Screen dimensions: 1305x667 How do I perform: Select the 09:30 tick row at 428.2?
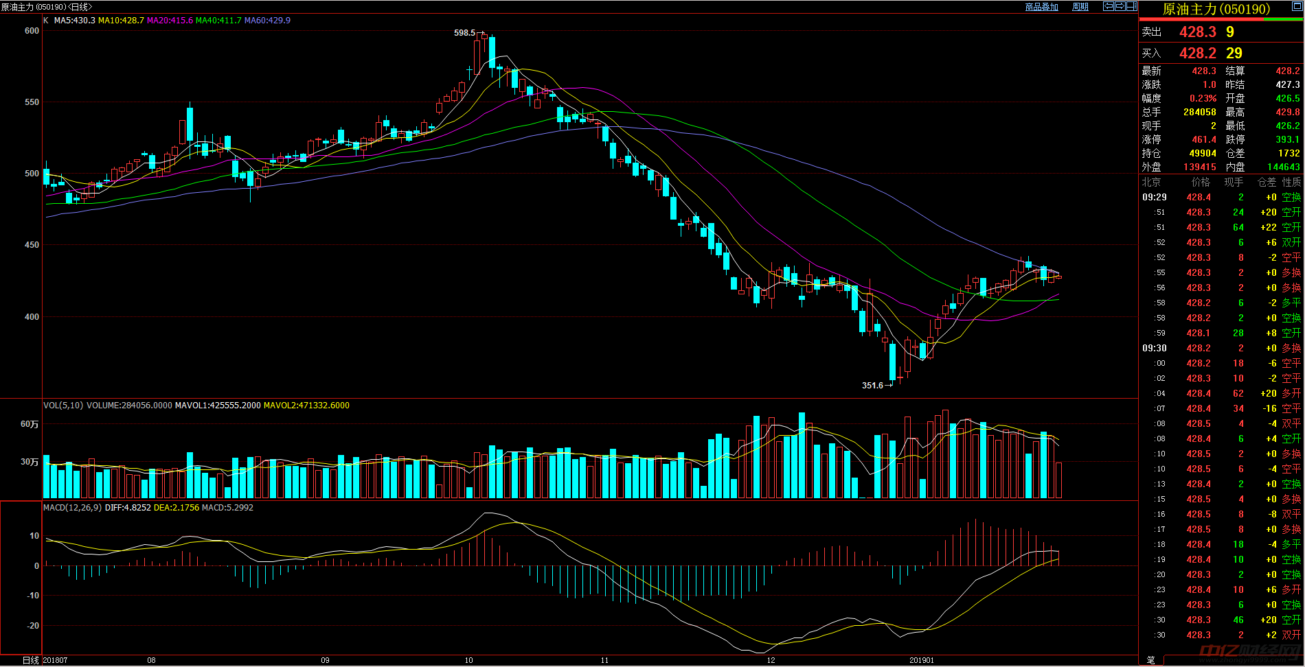click(1221, 348)
